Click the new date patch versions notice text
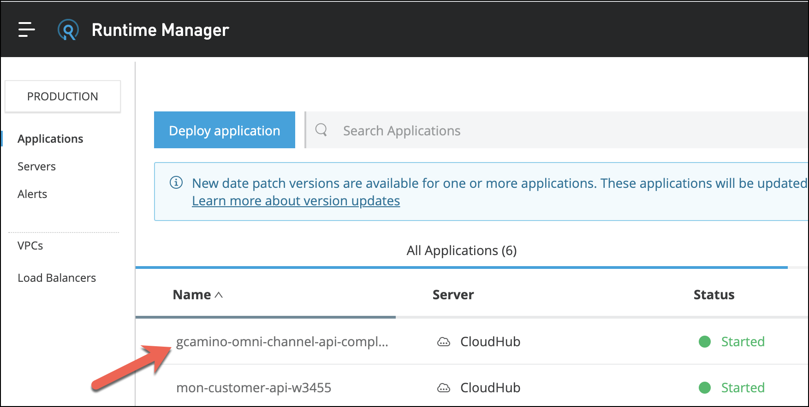 (500, 183)
